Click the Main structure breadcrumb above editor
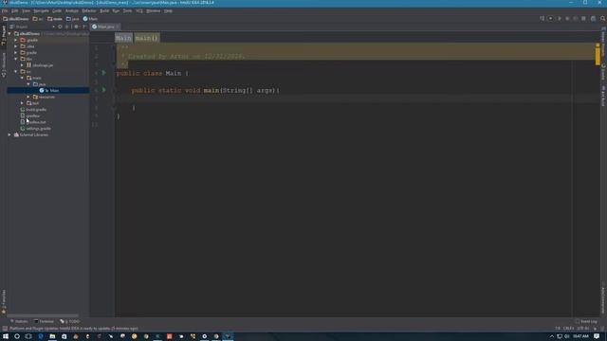 point(123,38)
